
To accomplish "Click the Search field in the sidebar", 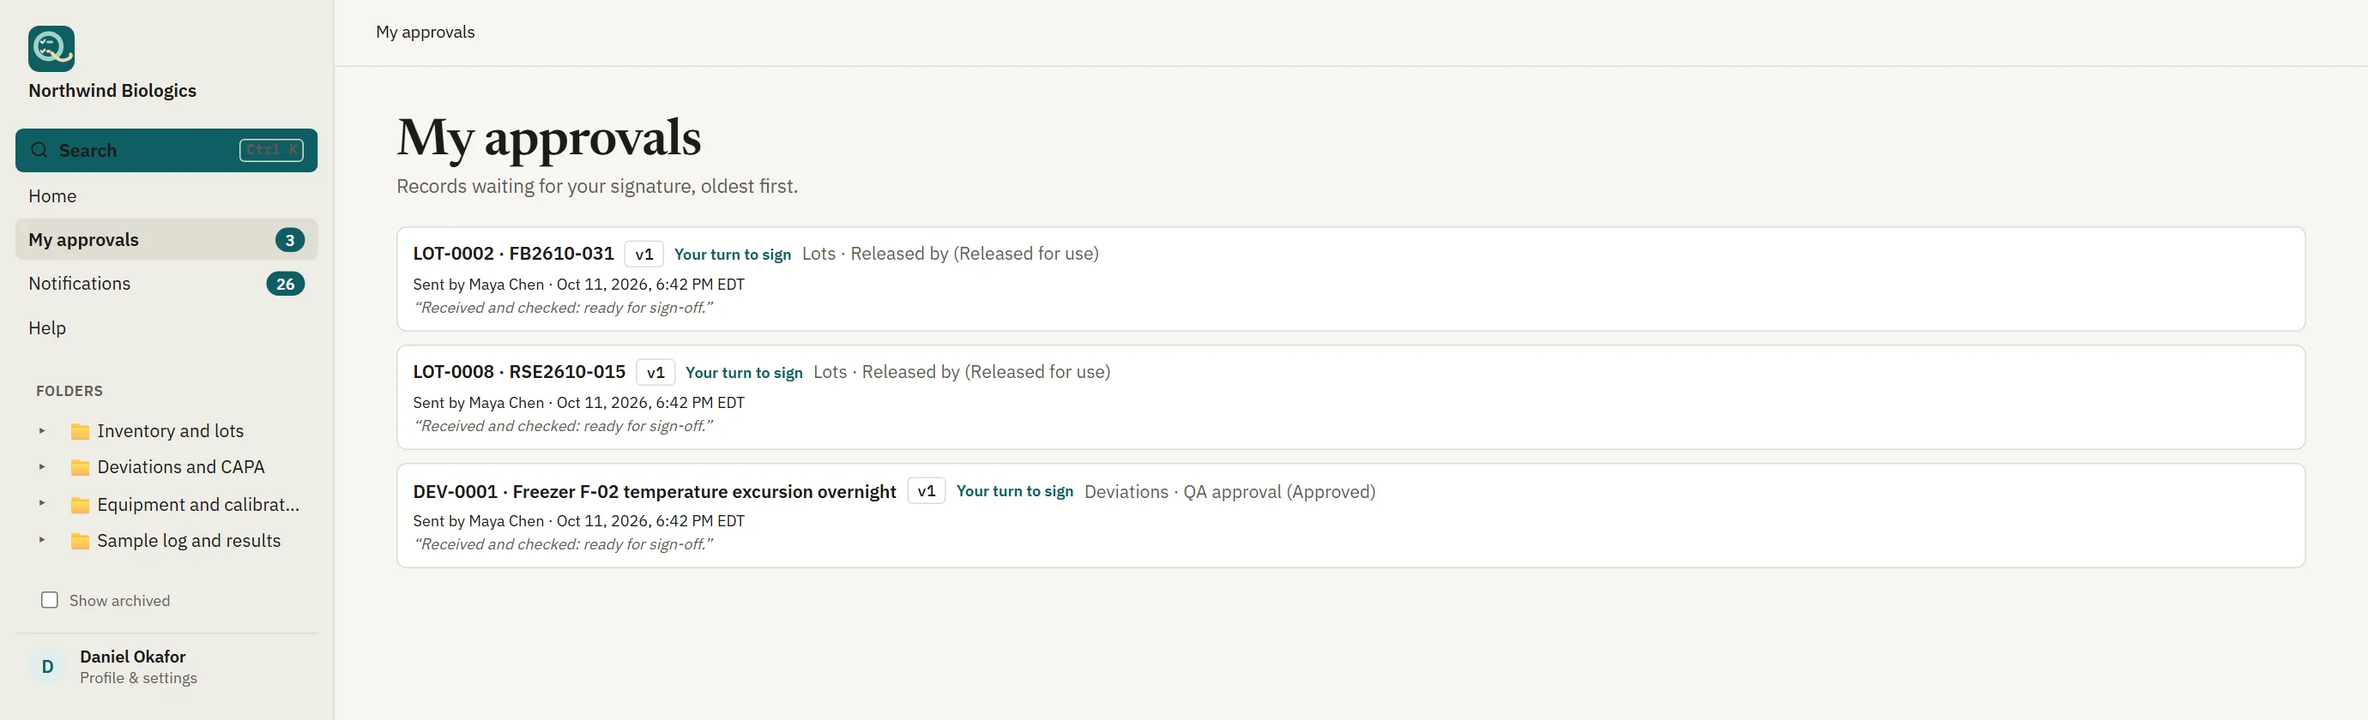I will (x=166, y=150).
